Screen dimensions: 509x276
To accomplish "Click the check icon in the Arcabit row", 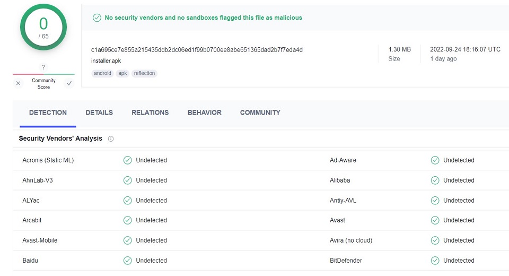I will [128, 220].
